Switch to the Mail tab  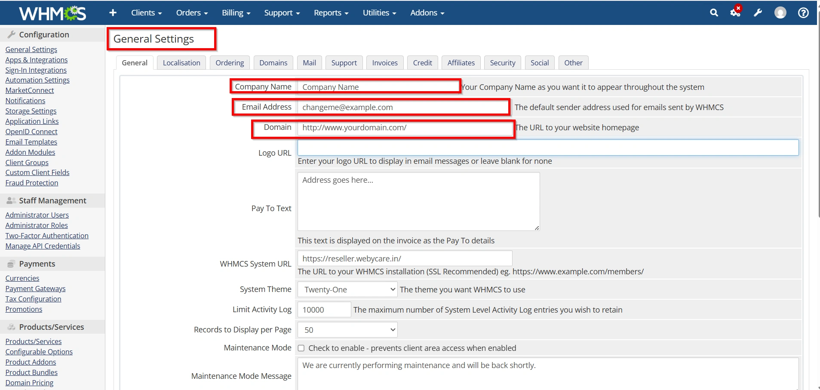309,63
